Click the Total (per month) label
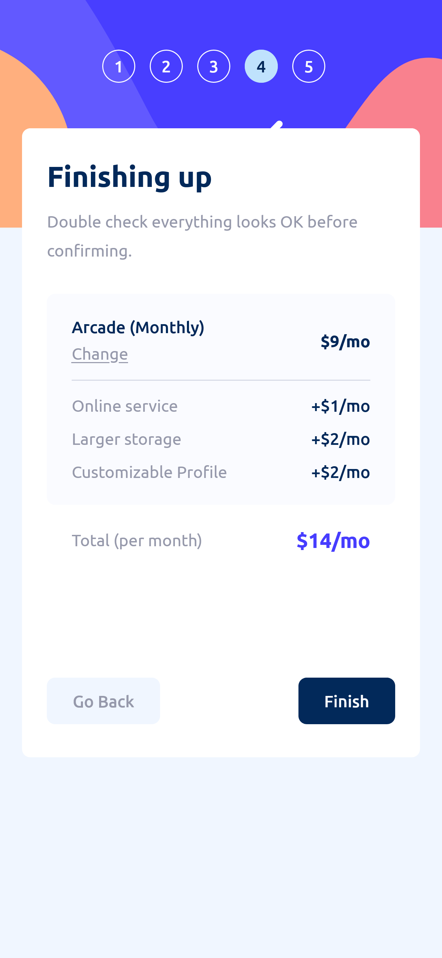442x958 pixels. (137, 541)
